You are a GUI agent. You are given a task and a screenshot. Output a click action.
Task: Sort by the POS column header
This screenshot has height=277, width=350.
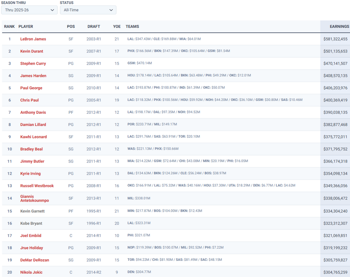point(71,27)
